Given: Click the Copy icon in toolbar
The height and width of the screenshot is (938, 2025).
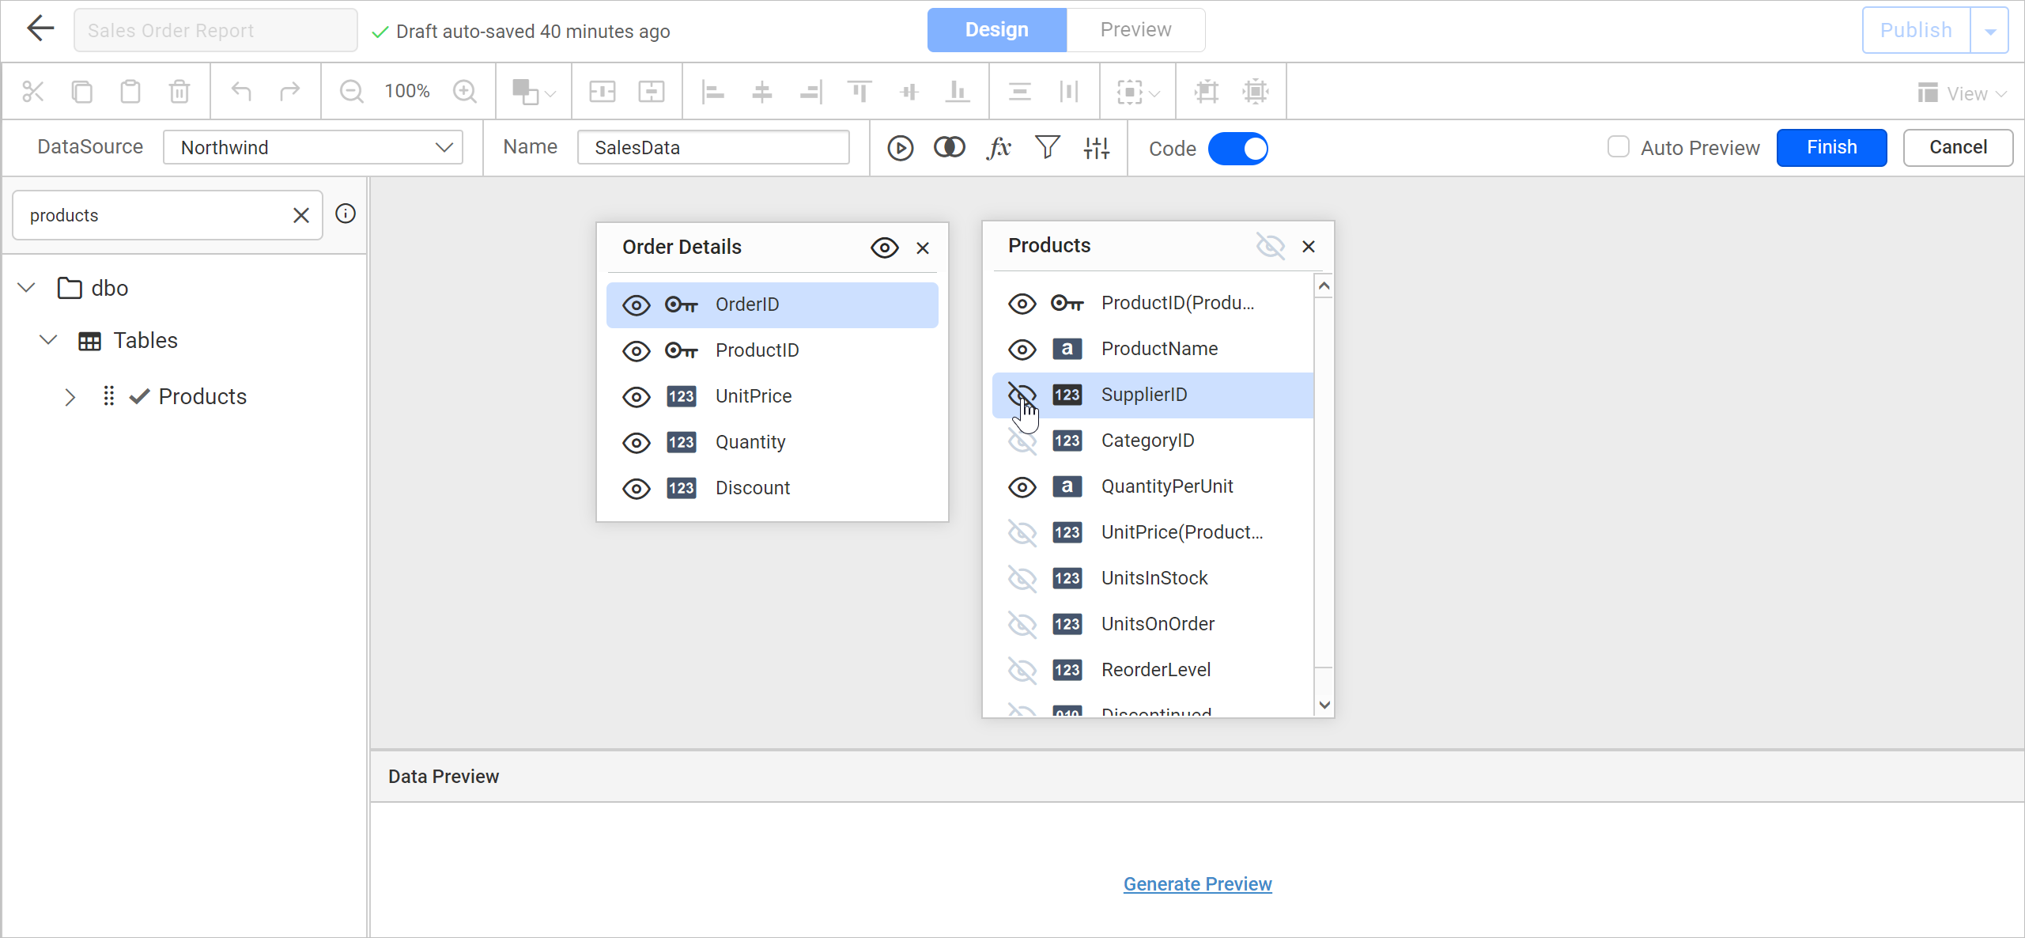Looking at the screenshot, I should [81, 92].
